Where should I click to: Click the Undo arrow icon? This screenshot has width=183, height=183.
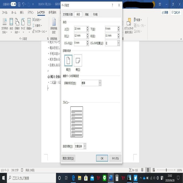pyautogui.click(x=23, y=4)
